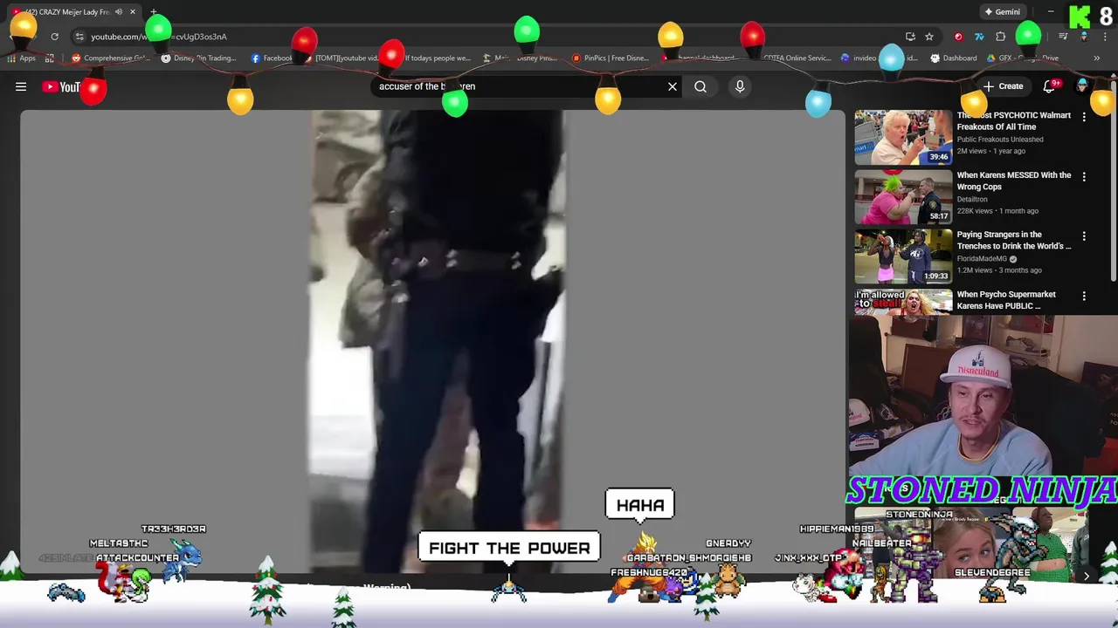
Task: Close the CRAZY Meijer Lady tab
Action: pyautogui.click(x=133, y=12)
